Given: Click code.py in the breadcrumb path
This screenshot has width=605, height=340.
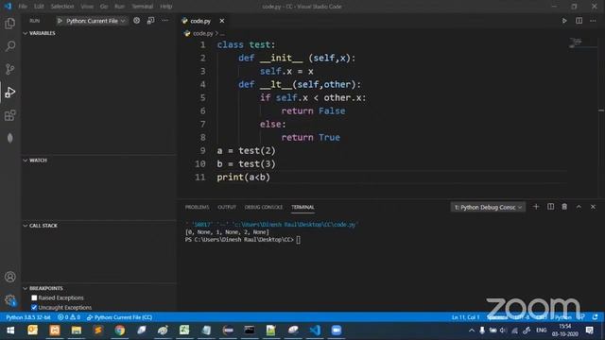Looking at the screenshot, I should pyautogui.click(x=203, y=34).
